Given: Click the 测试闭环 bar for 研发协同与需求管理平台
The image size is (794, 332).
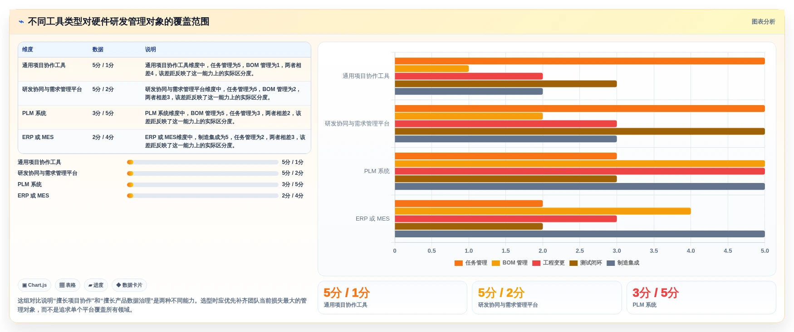Looking at the screenshot, I should 580,131.
